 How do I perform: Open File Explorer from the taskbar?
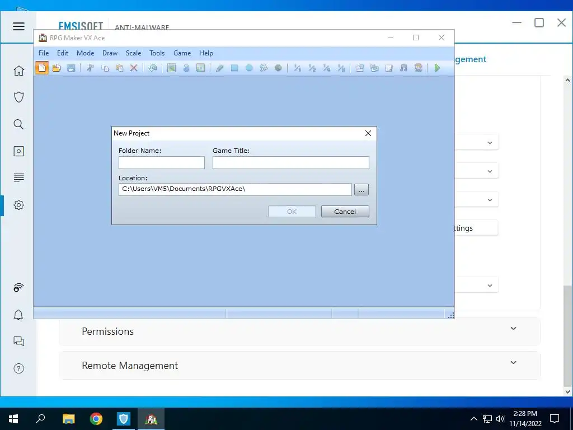[x=68, y=419]
